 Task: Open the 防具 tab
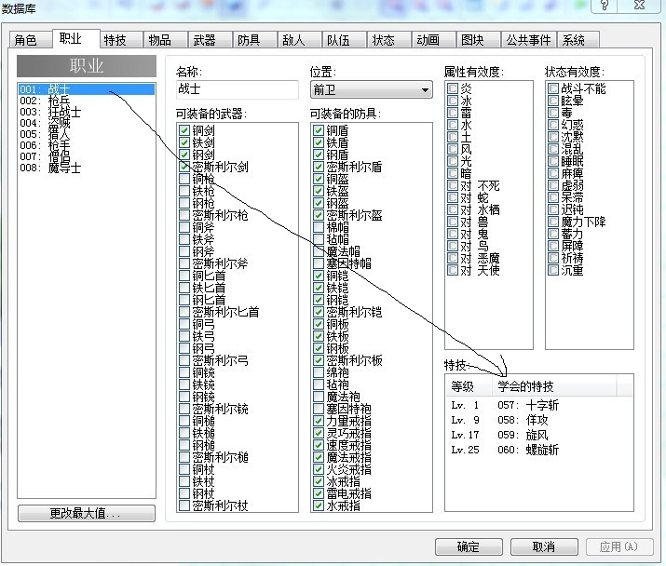pyautogui.click(x=254, y=40)
